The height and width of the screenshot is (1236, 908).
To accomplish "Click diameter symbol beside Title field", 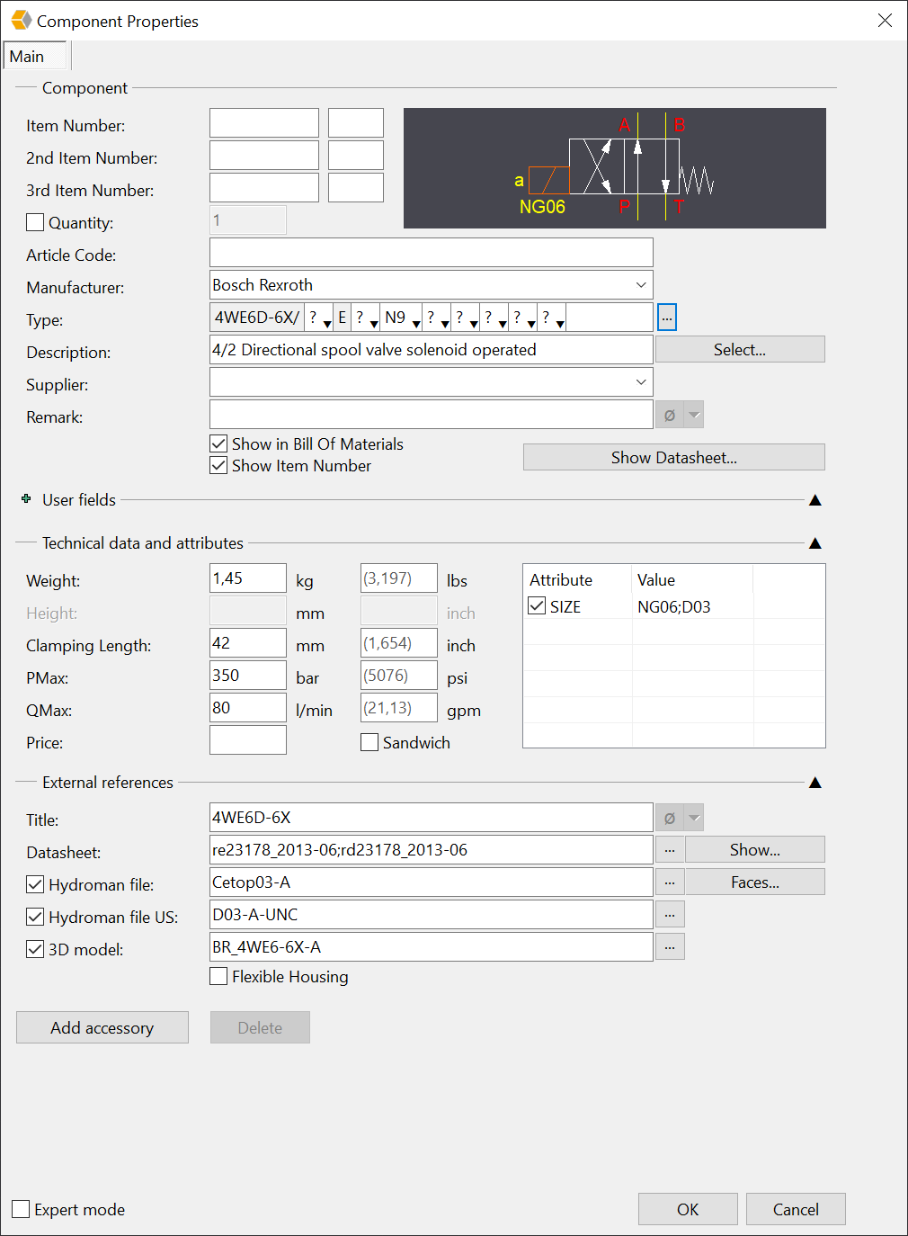I will coord(668,817).
